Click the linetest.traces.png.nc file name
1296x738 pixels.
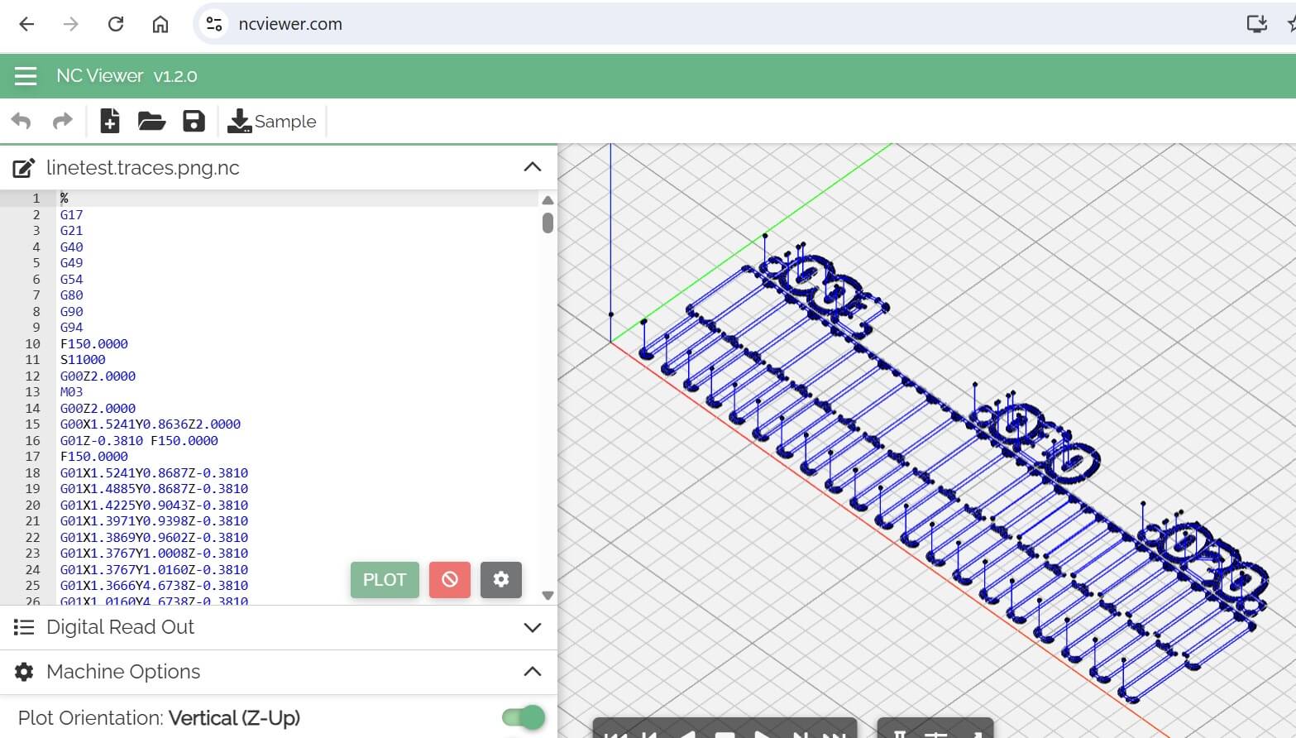[x=143, y=168]
